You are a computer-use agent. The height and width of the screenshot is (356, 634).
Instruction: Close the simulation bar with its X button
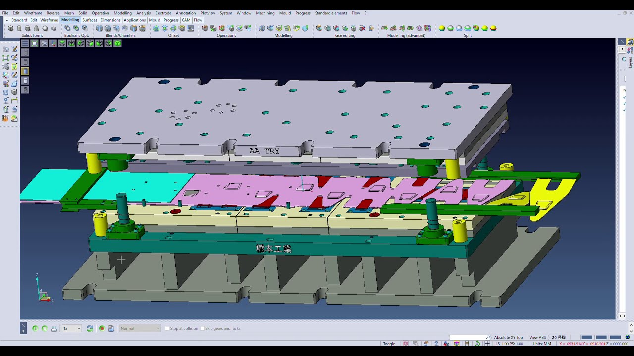23,325
